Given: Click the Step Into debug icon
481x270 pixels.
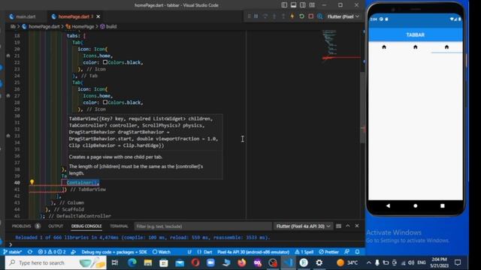Looking at the screenshot, I should [274, 16].
